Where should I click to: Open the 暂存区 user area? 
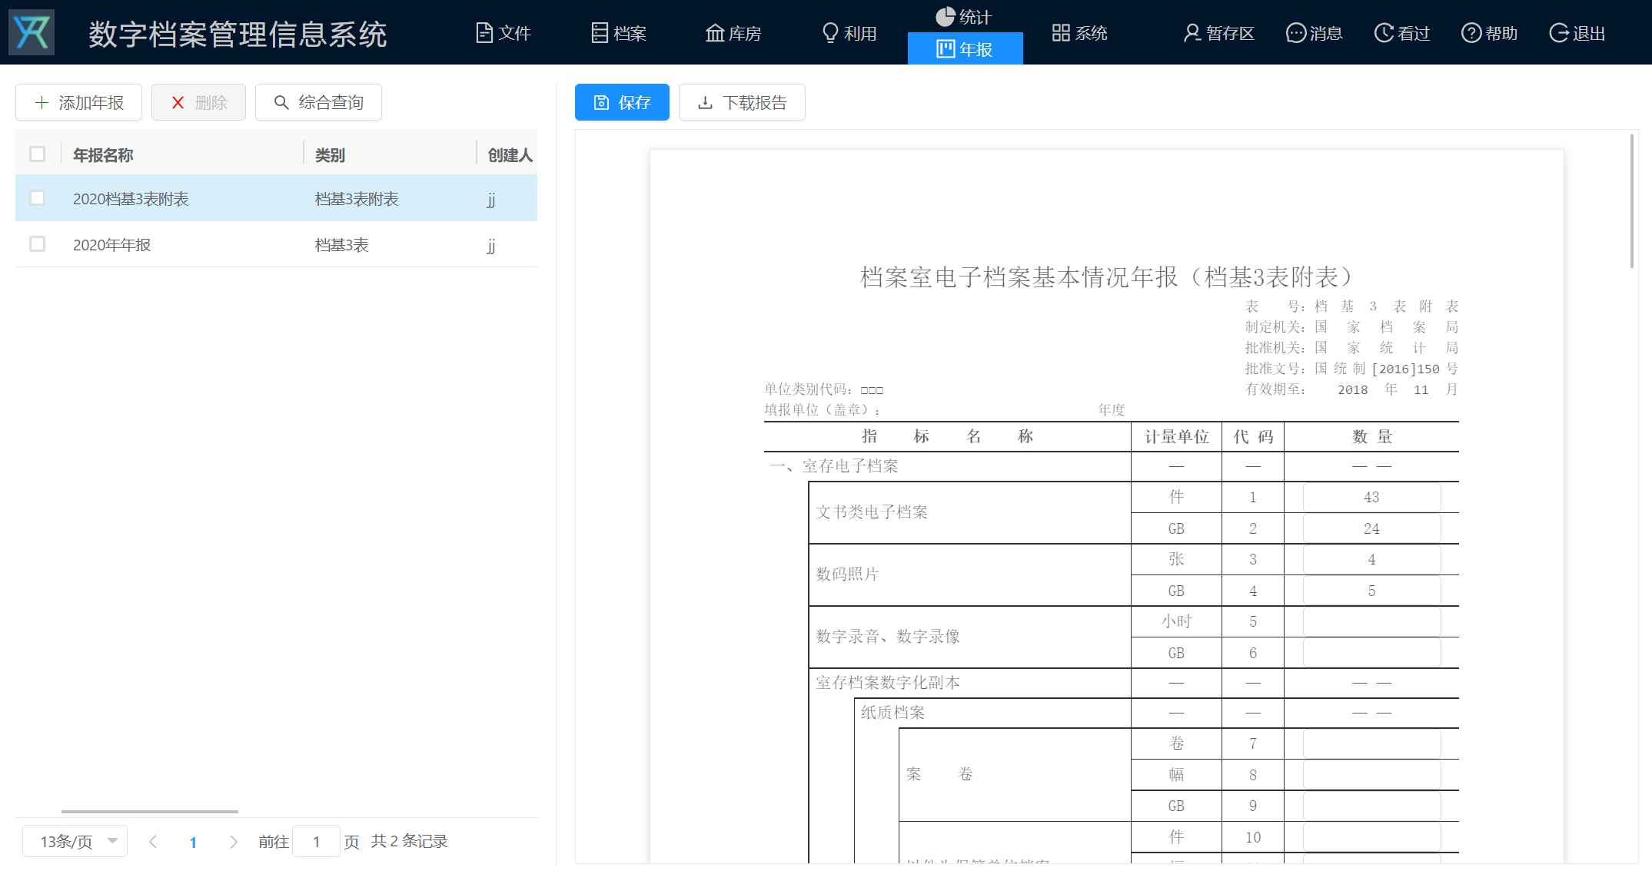click(x=1218, y=33)
